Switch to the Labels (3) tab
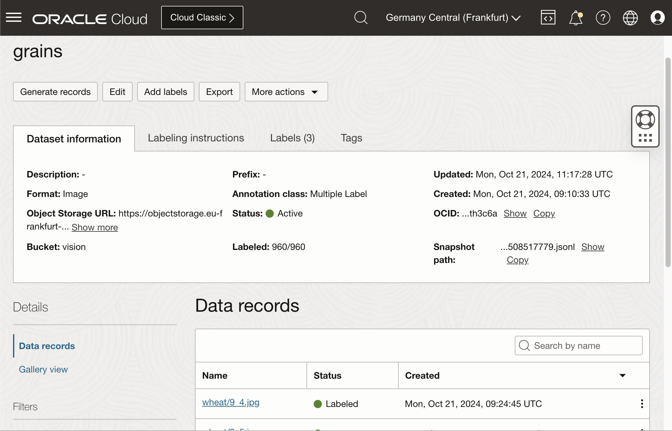This screenshot has width=672, height=431. [x=292, y=138]
